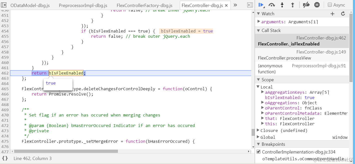Viewport: 355px width, 164px height.
Task: Enable the Async checkbox
Action: (x=330, y=5)
